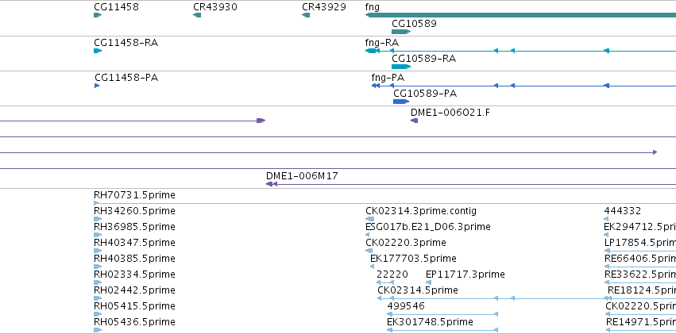Select the DME1-006O21.F feature glyph
Image resolution: width=676 pixels, height=334 pixels.
(415, 121)
